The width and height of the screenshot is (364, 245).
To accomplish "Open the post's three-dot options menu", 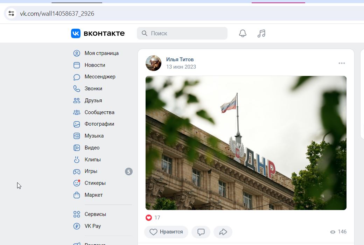I will [x=342, y=63].
